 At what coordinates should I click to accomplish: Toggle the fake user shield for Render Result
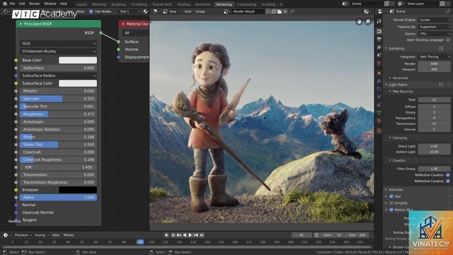(x=268, y=11)
